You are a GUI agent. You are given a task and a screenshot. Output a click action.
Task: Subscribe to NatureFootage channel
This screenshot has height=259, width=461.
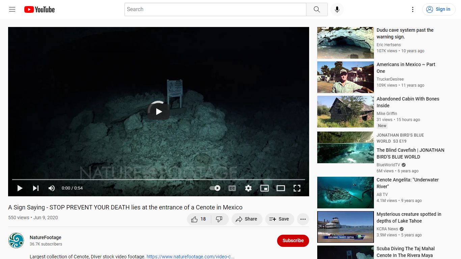293,240
